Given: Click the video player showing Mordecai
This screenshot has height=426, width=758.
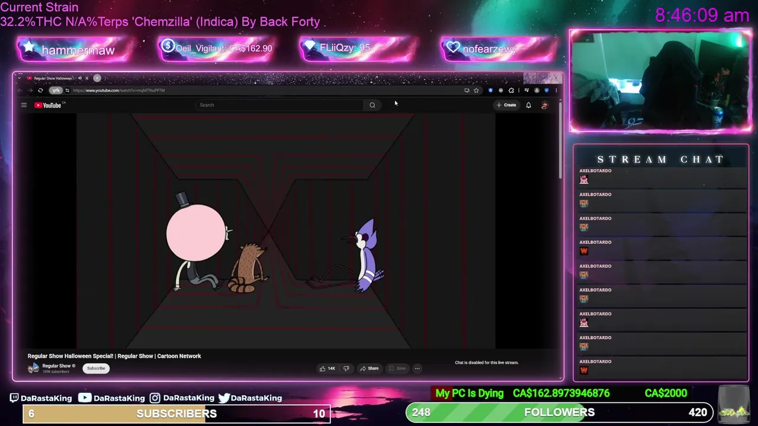Looking at the screenshot, I should click(x=285, y=231).
